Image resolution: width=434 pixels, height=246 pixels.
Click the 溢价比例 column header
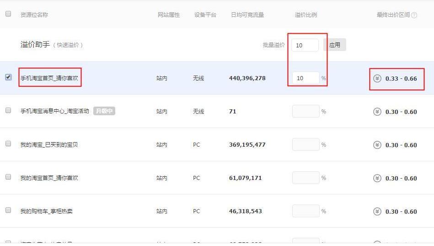coord(305,15)
